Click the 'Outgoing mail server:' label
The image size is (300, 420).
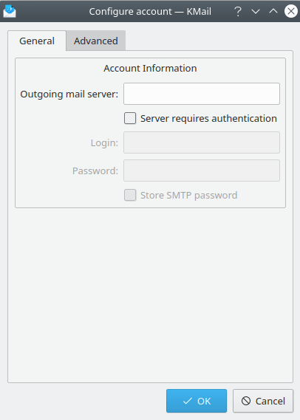tap(69, 94)
